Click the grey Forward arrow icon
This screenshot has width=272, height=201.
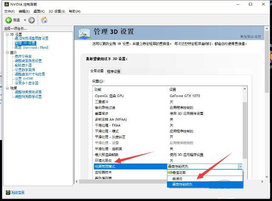(31, 20)
